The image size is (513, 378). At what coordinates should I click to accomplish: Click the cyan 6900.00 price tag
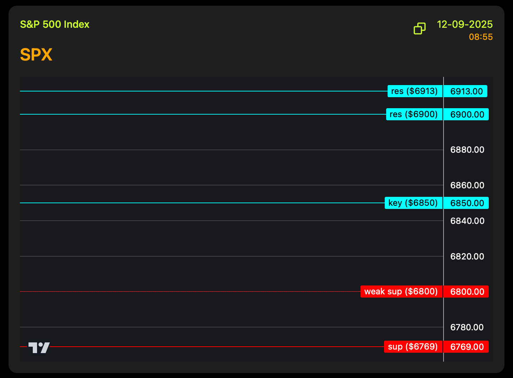tap(467, 115)
